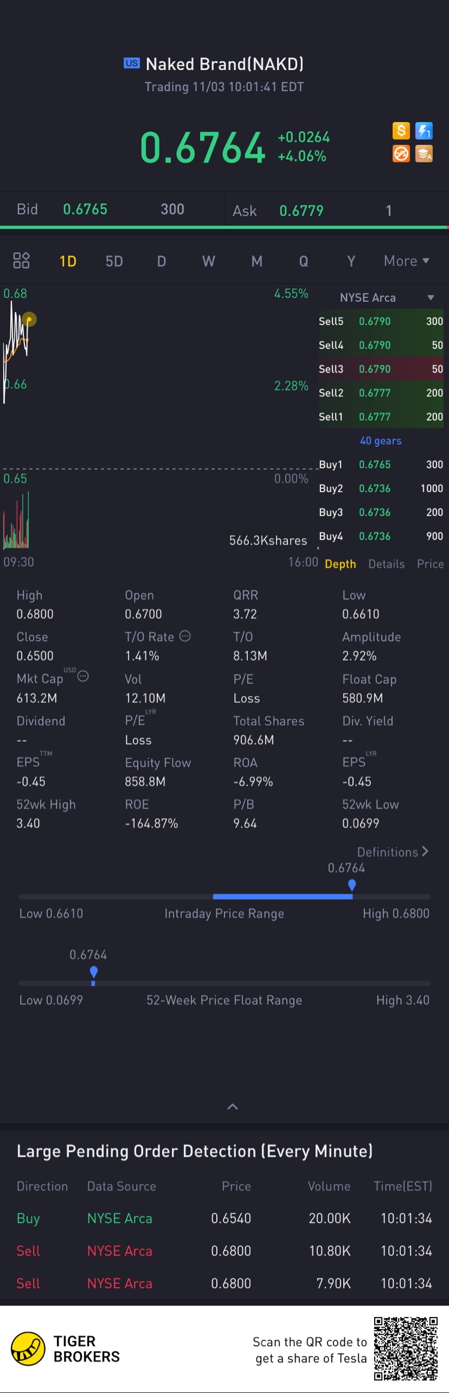Collapse the stock details with up chevron

233,1107
